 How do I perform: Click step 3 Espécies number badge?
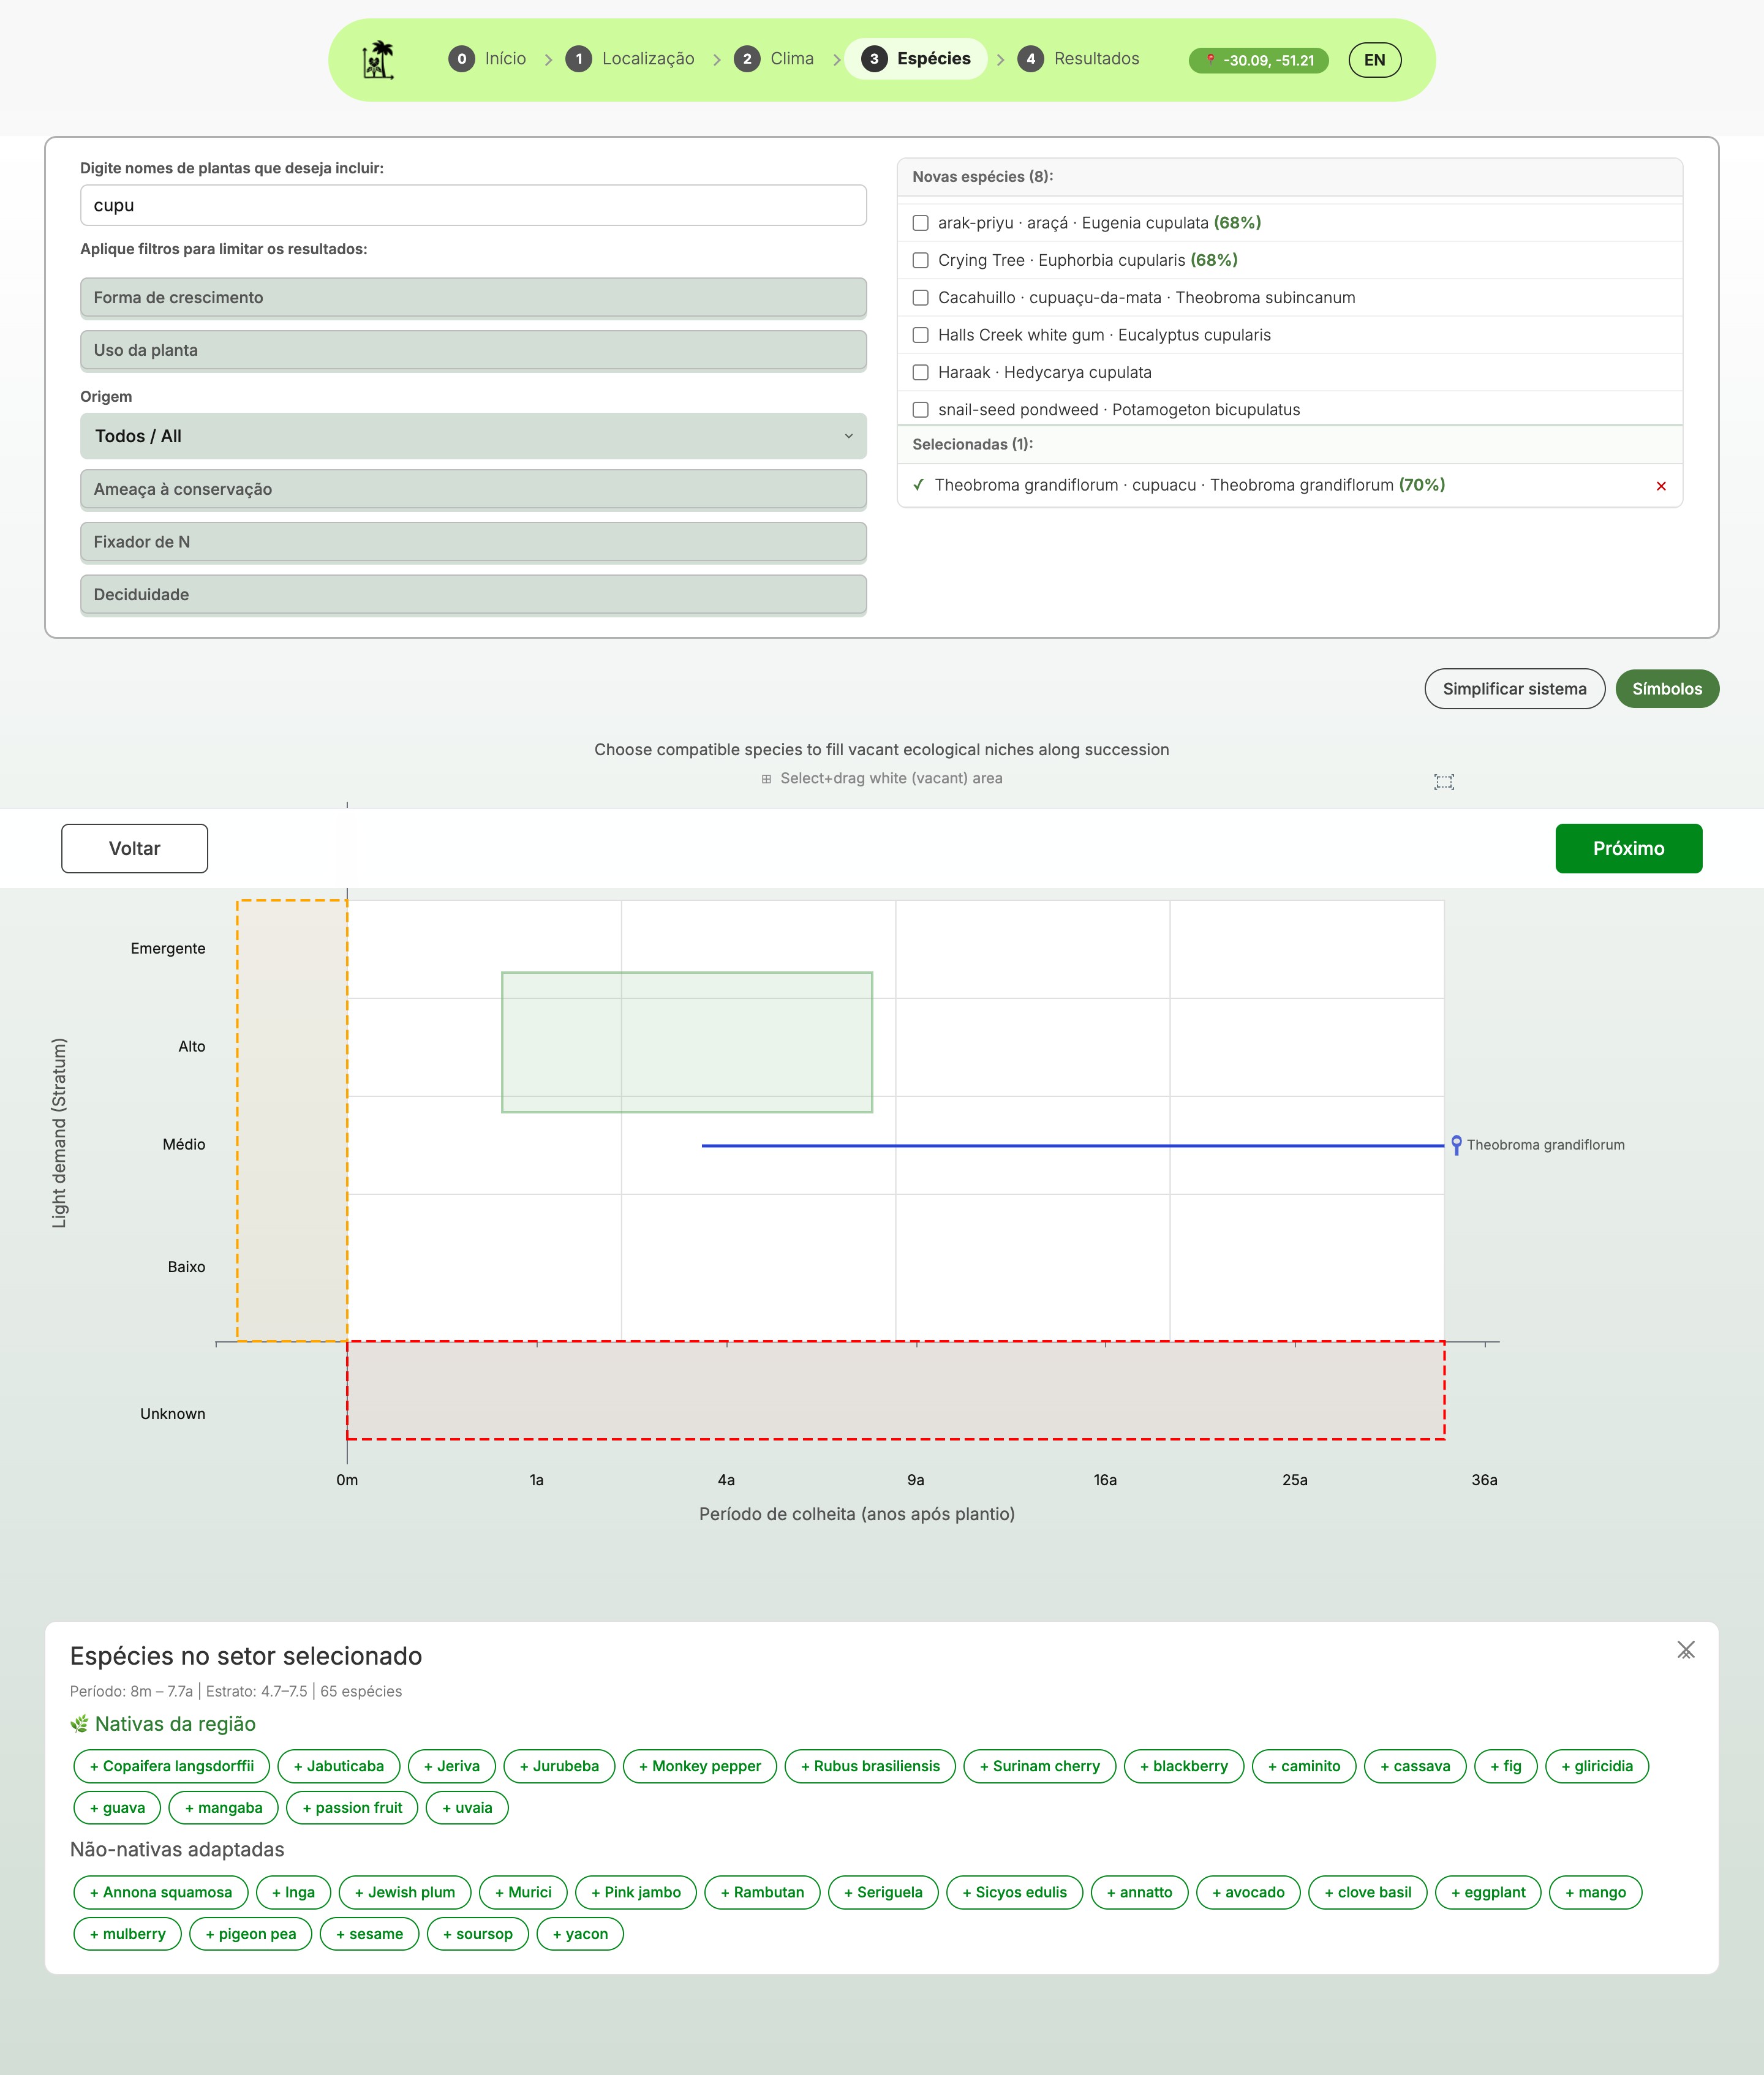(874, 59)
